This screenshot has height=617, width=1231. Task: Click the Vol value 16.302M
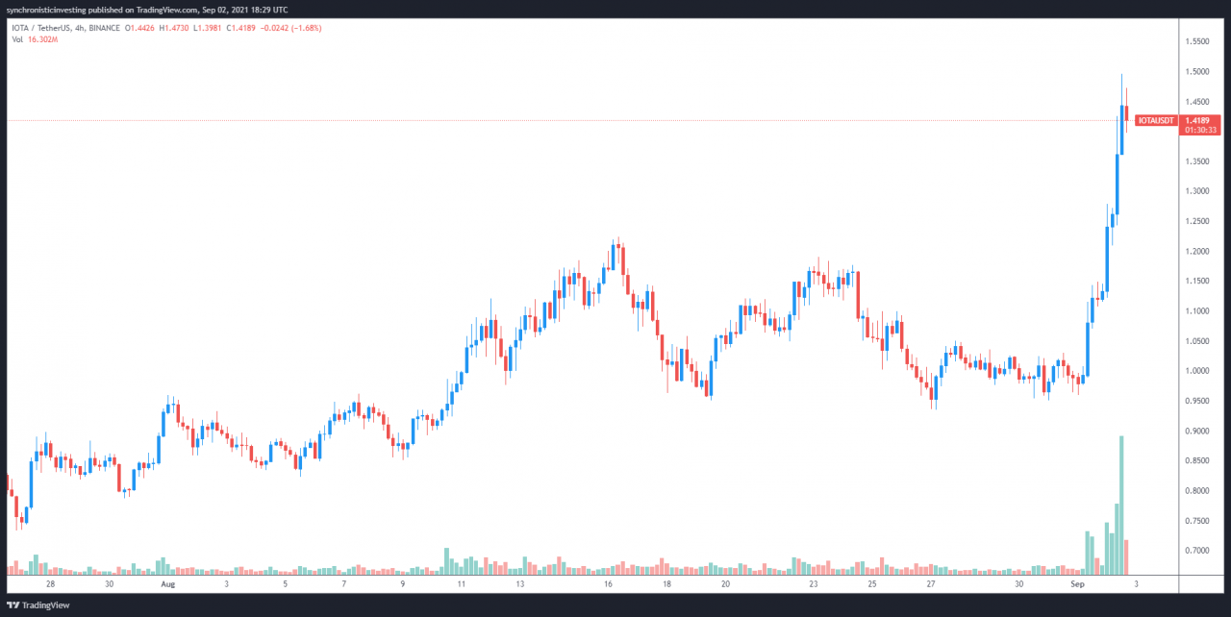(x=44, y=39)
